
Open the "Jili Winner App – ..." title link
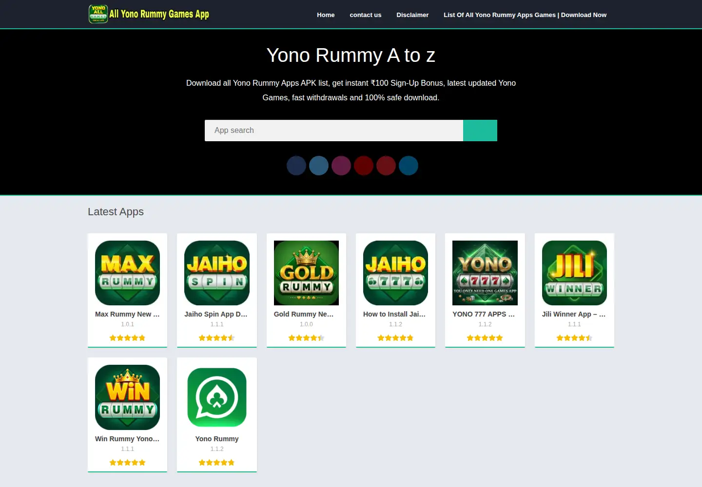[574, 314]
